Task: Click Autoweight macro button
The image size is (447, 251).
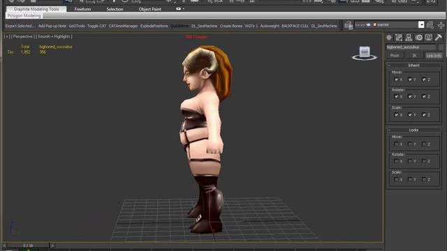Action: [x=270, y=26]
